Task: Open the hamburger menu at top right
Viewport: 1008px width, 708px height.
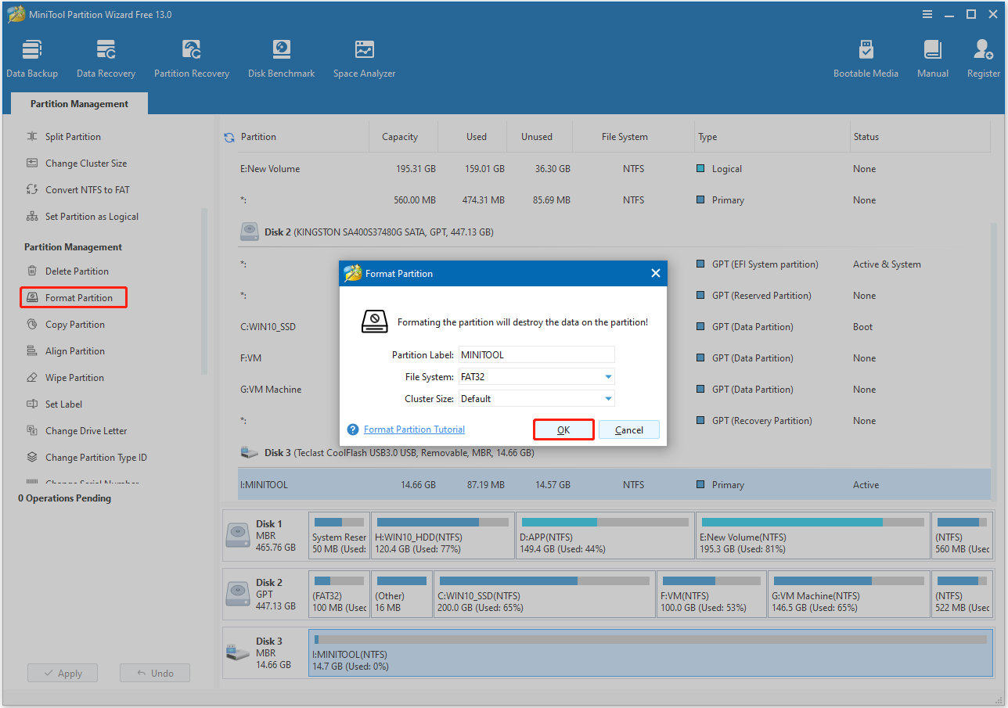Action: pos(927,14)
